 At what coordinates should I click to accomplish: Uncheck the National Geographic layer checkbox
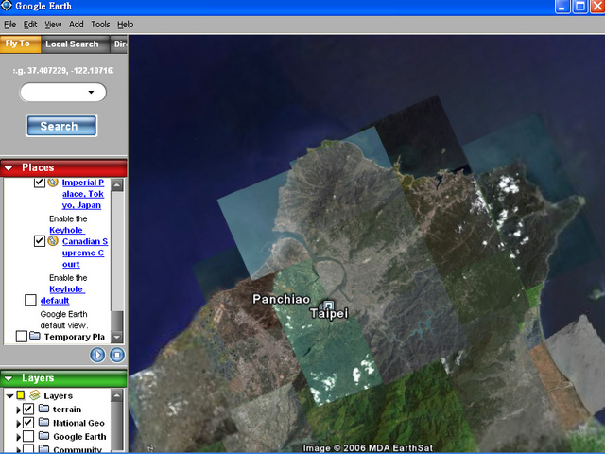pos(28,423)
